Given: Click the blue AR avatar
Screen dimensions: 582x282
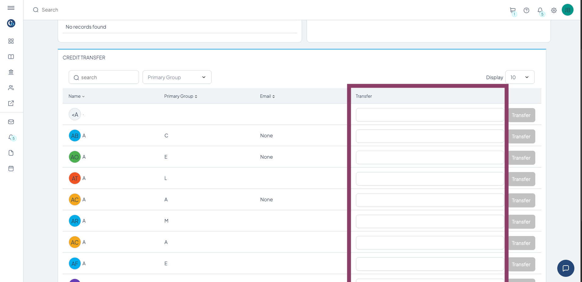Looking at the screenshot, I should (75, 221).
